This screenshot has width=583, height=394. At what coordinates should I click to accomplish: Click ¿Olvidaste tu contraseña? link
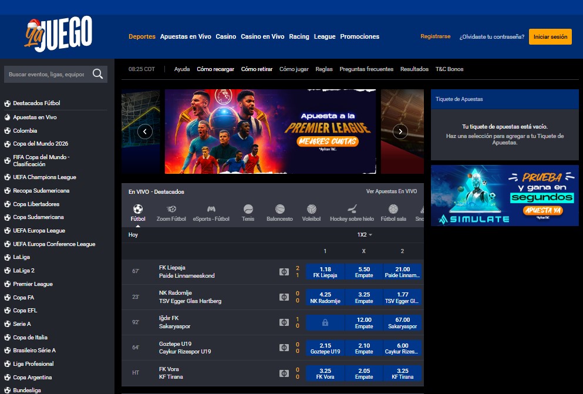coord(492,37)
